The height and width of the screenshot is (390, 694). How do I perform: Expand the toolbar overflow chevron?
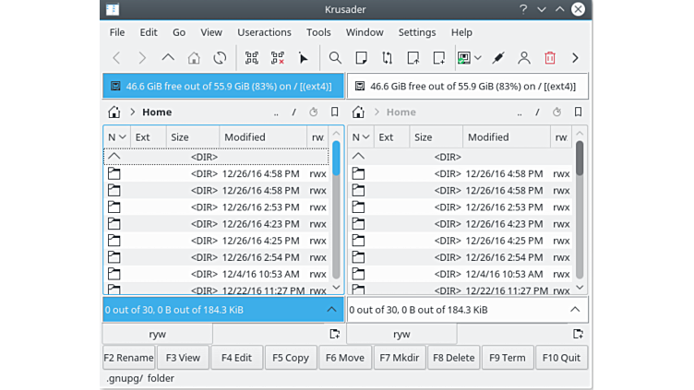coord(575,58)
